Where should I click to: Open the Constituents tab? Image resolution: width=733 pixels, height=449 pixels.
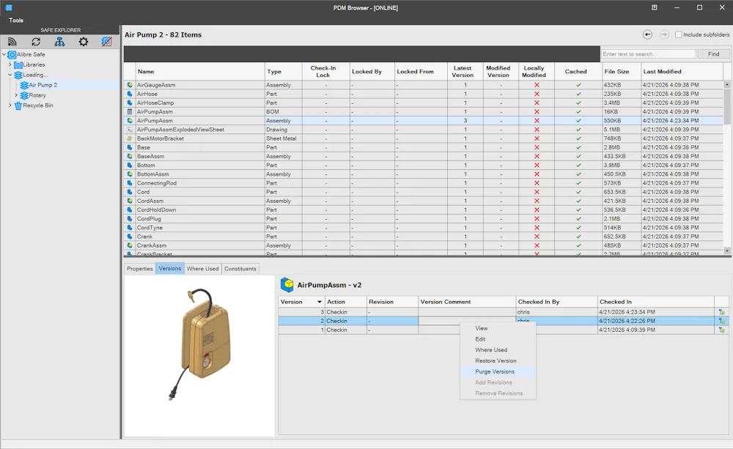[x=240, y=269]
